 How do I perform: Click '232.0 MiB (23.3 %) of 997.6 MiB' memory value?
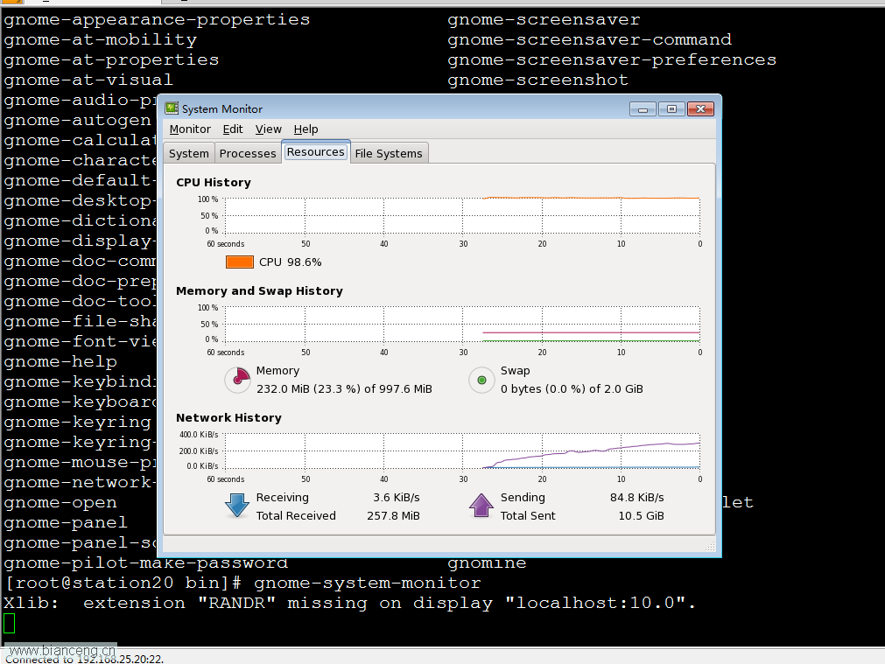[x=344, y=388]
